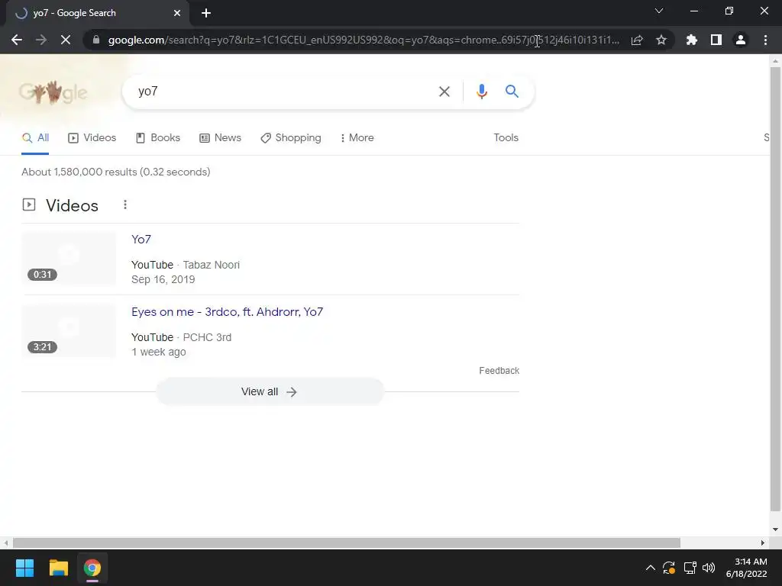
Task: Stop loading the page
Action: point(66,40)
